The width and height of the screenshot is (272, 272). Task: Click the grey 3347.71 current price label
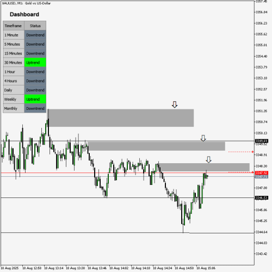[x=262, y=177]
